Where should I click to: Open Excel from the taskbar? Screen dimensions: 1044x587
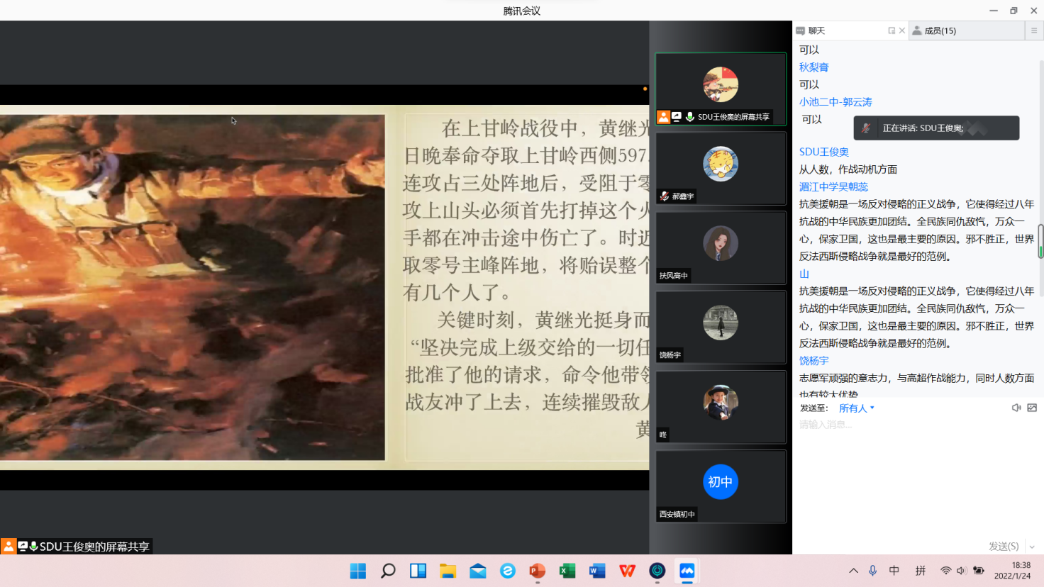pos(567,571)
